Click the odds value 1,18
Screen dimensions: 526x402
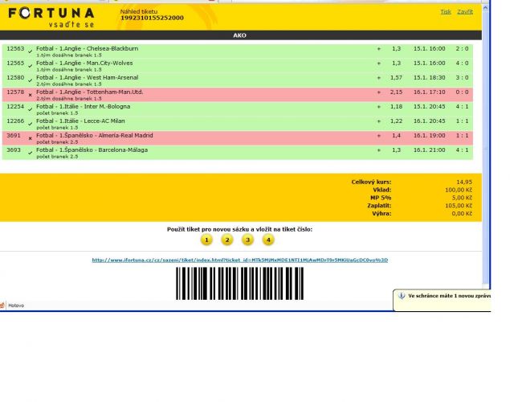point(396,106)
